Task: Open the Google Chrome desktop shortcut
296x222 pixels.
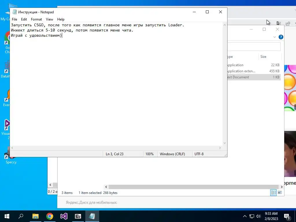Action: pyautogui.click(x=7, y=42)
